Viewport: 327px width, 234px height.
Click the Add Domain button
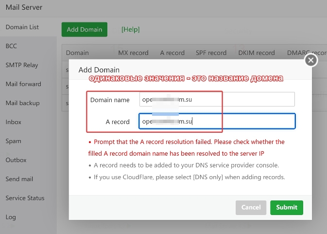[85, 29]
